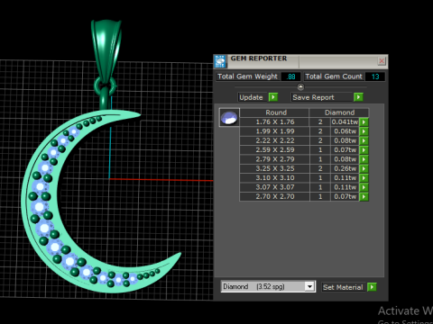Image resolution: width=433 pixels, height=324 pixels.
Task: Select the 2.79 X 2.79 size cell
Action: [x=274, y=159]
